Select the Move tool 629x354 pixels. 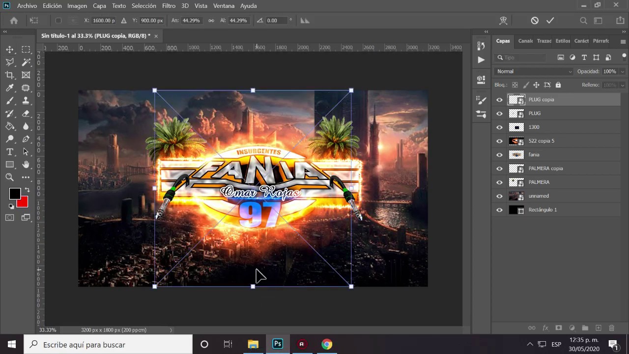(10, 50)
